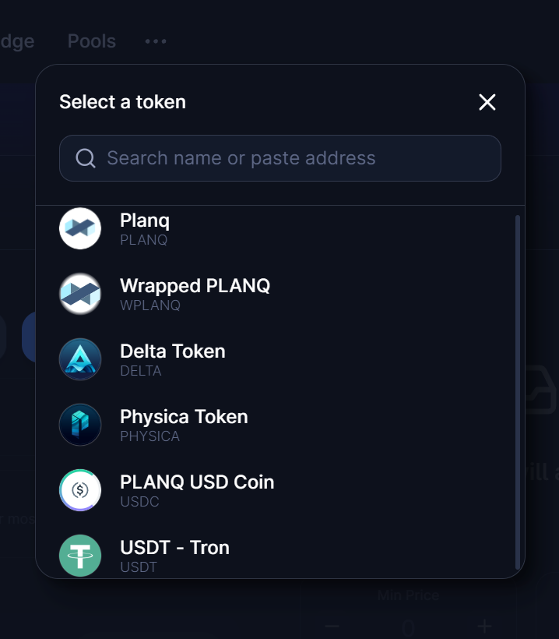Choose Wrapped PLANQ token name

(x=195, y=286)
